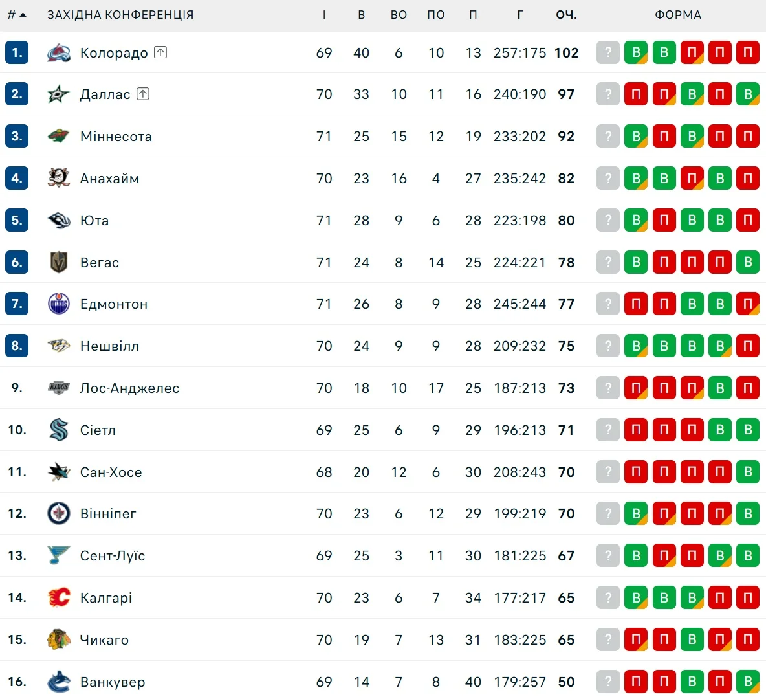Image resolution: width=766 pixels, height=699 pixels.
Task: Click the Anaheim Ducks team logo
Action: pos(59,178)
